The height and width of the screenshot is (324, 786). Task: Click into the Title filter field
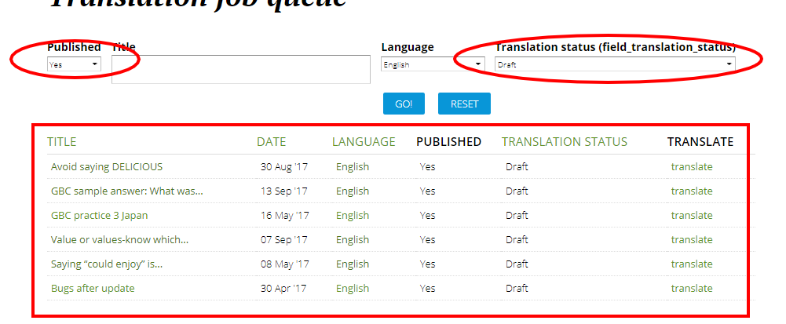240,69
